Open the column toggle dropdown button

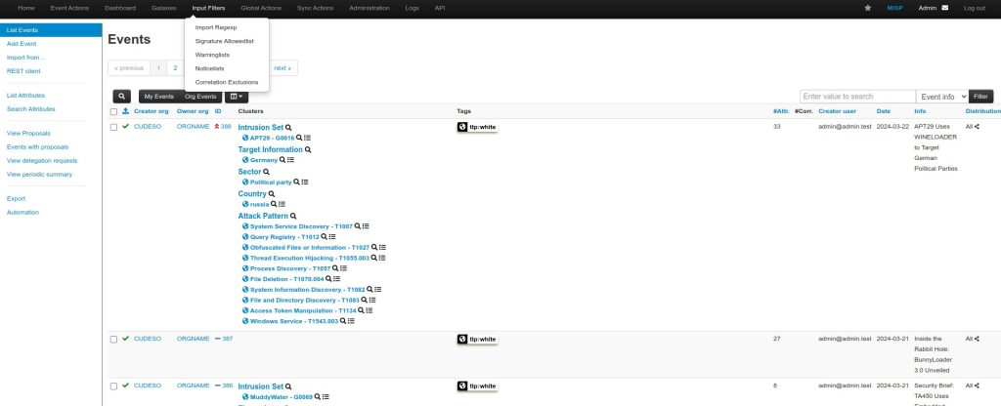click(237, 97)
